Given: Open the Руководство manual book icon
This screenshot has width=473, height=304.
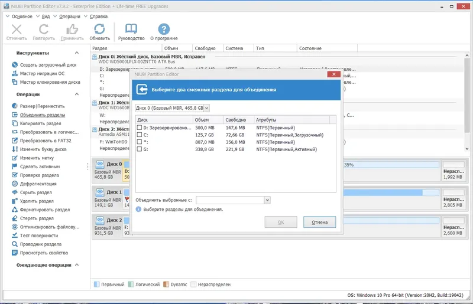Looking at the screenshot, I should 131,30.
